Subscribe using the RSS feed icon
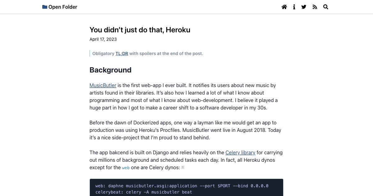This screenshot has height=196, width=373. tap(315, 7)
